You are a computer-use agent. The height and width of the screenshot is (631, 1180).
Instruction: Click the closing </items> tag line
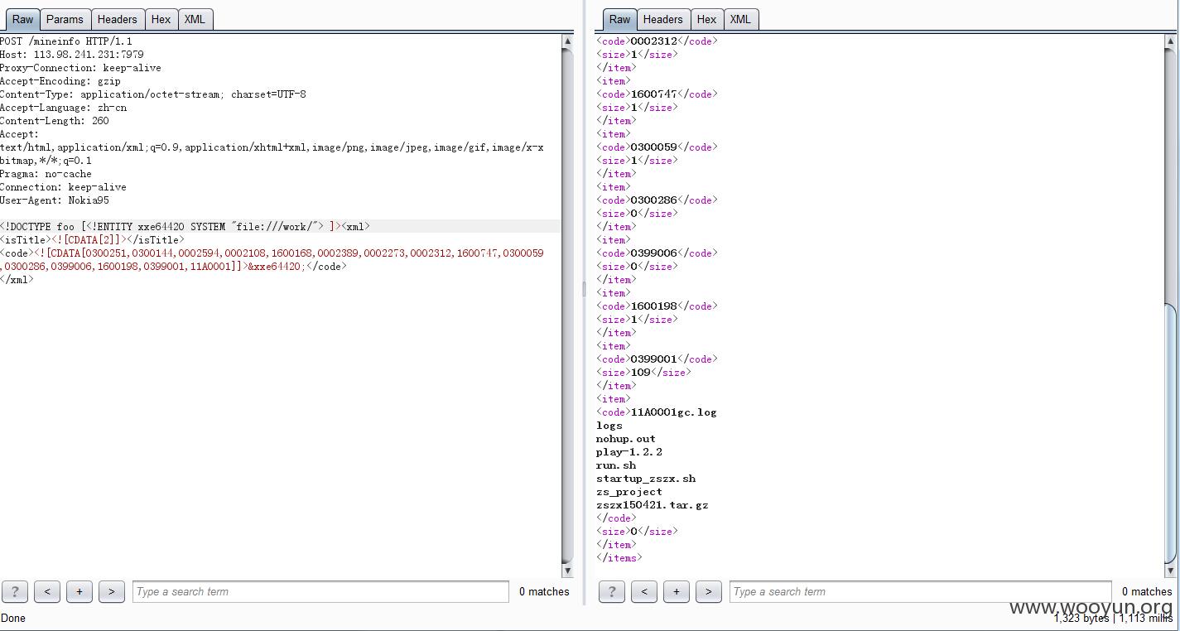[x=619, y=558]
